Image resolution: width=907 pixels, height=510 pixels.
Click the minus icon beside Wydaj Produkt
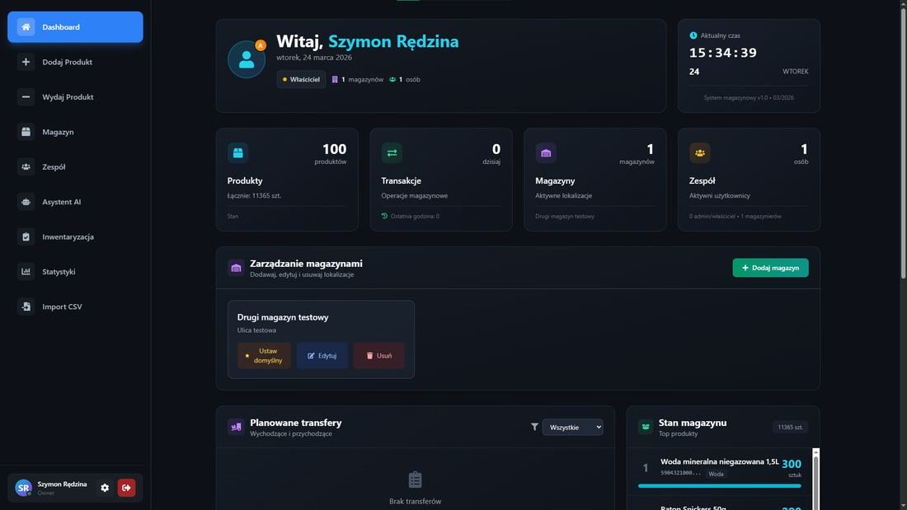pyautogui.click(x=26, y=96)
